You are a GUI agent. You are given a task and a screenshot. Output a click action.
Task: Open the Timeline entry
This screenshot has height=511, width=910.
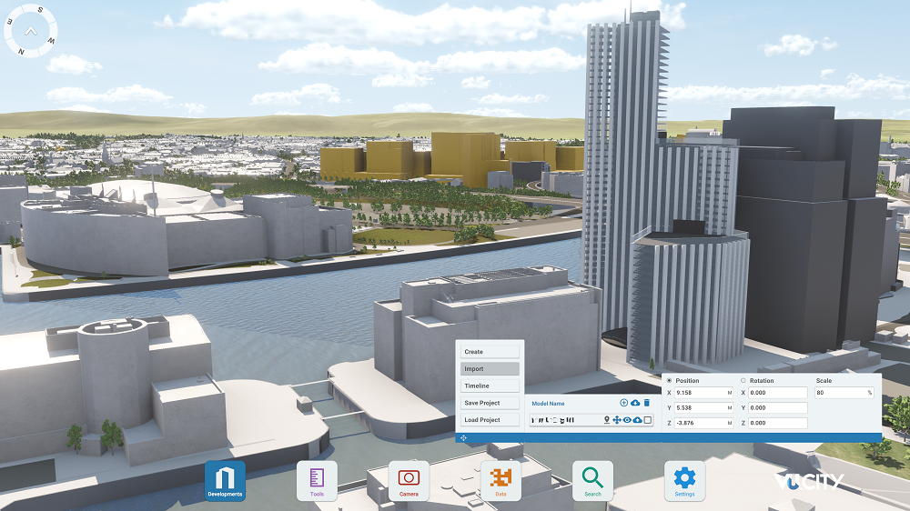coord(490,386)
